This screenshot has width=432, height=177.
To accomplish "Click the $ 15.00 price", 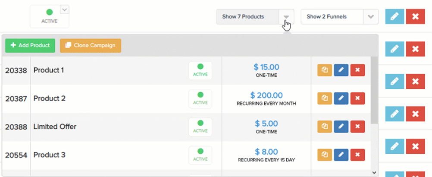I will [266, 67].
